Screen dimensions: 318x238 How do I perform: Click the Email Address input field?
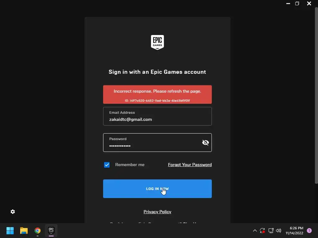[x=157, y=116]
